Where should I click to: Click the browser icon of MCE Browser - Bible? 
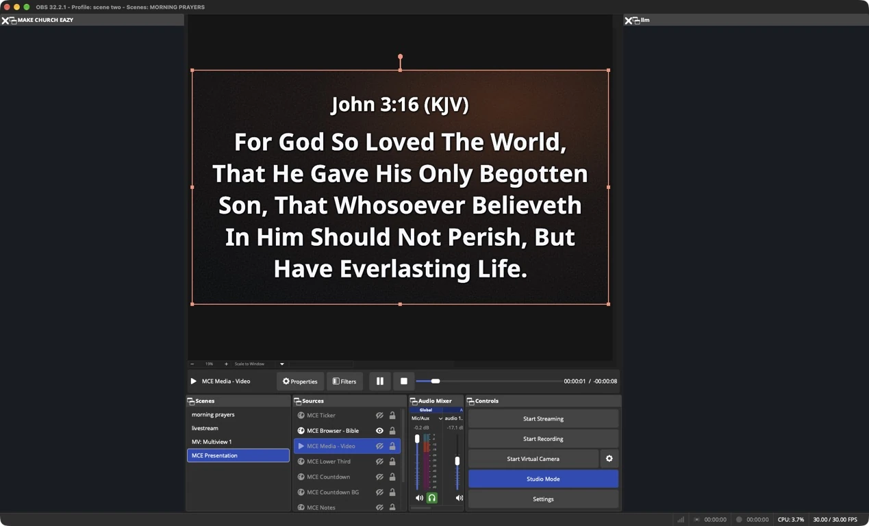301,431
